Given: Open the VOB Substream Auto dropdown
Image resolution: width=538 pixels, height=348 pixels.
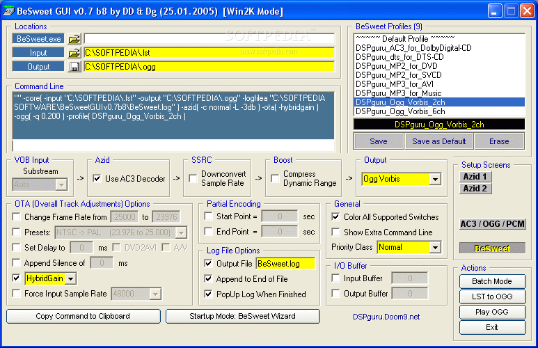Looking at the screenshot, I should click(61, 185).
